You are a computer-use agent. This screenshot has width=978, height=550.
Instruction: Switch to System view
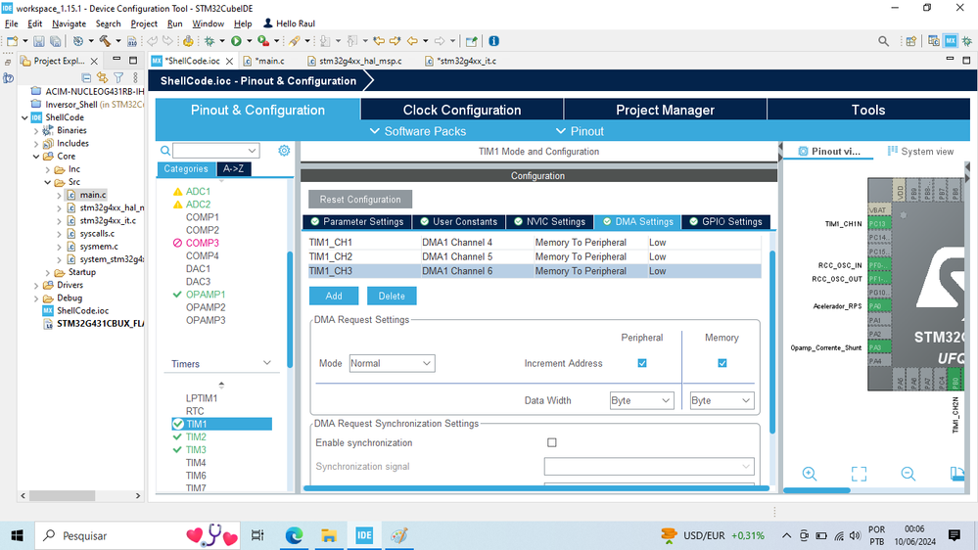[920, 152]
